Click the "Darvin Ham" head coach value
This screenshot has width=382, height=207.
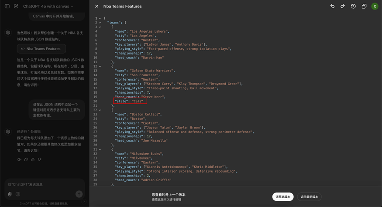click(x=152, y=58)
